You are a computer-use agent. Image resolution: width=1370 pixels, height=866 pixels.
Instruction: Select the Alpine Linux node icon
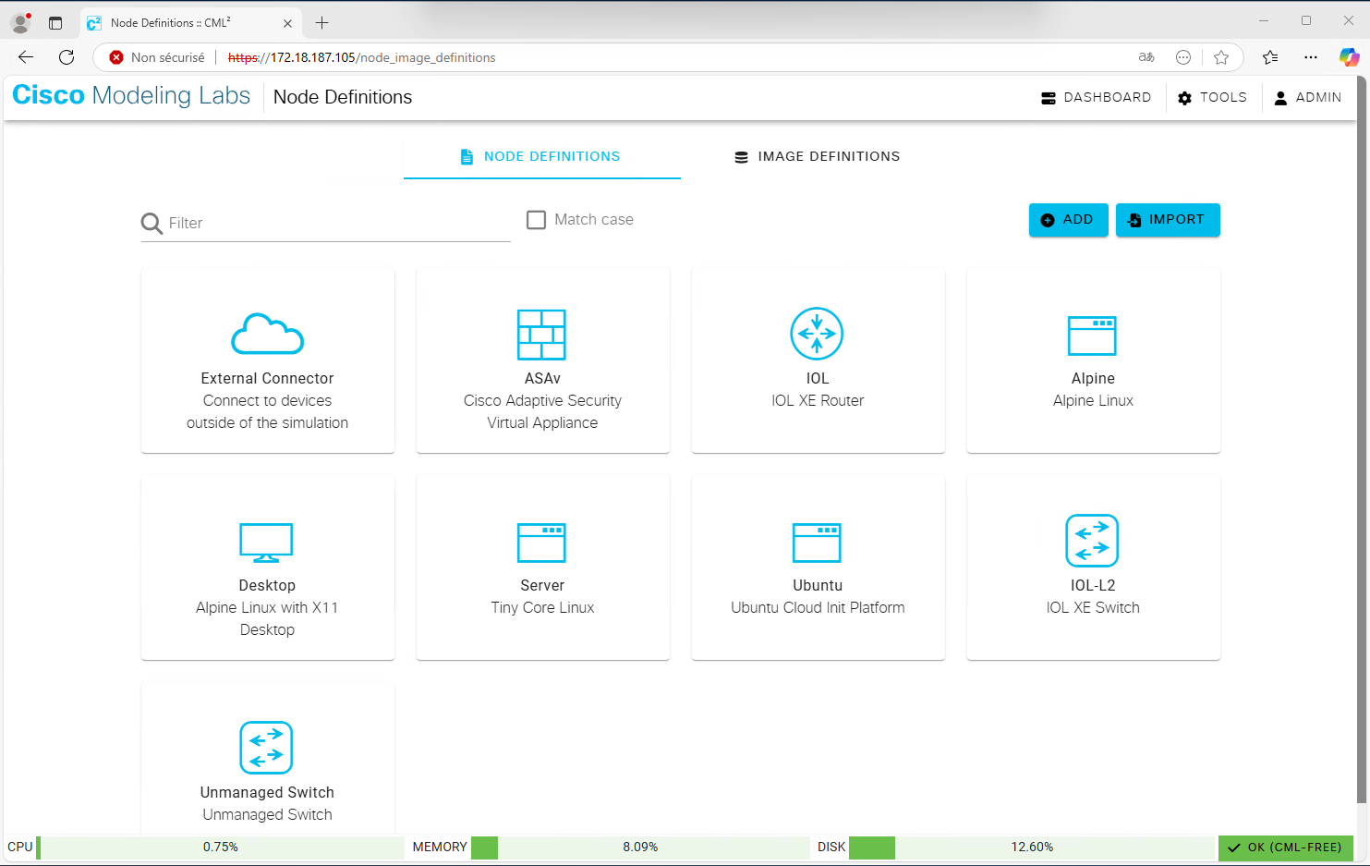pos(1092,335)
